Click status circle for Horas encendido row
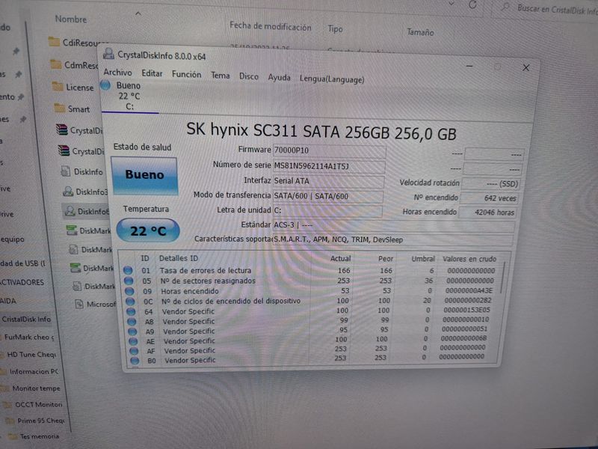Image resolution: width=598 pixels, height=449 pixels. 129,291
